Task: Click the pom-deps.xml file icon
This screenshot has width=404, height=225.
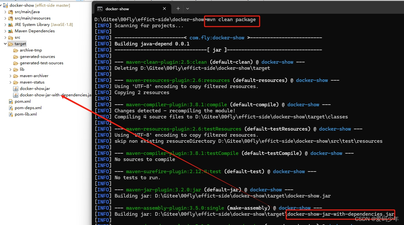Action: tap(11, 108)
